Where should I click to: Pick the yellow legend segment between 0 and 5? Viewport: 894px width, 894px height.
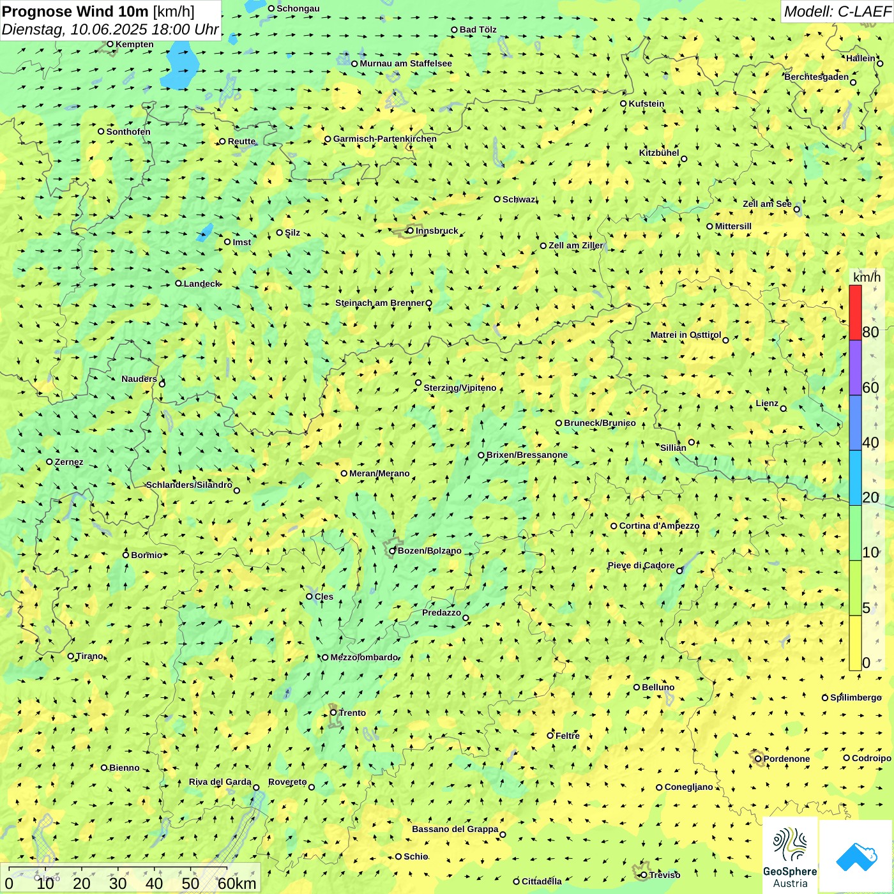click(855, 643)
